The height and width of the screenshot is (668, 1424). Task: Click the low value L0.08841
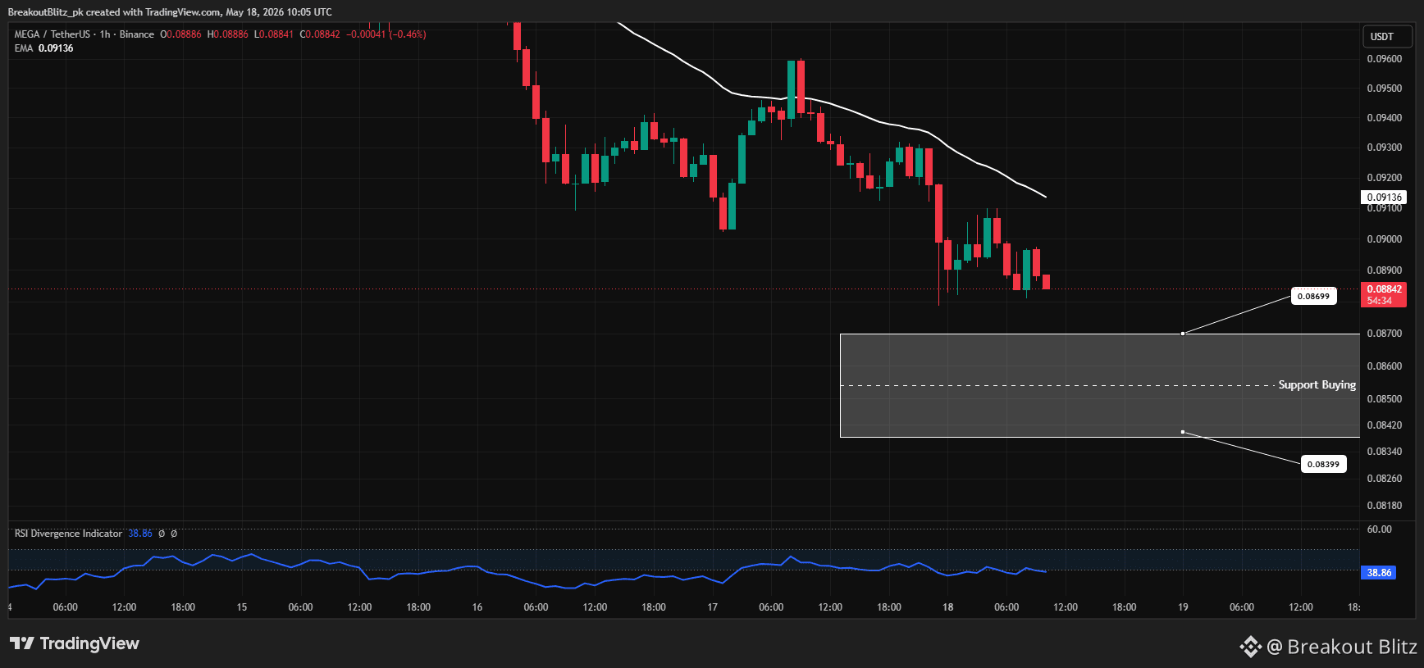pyautogui.click(x=274, y=34)
